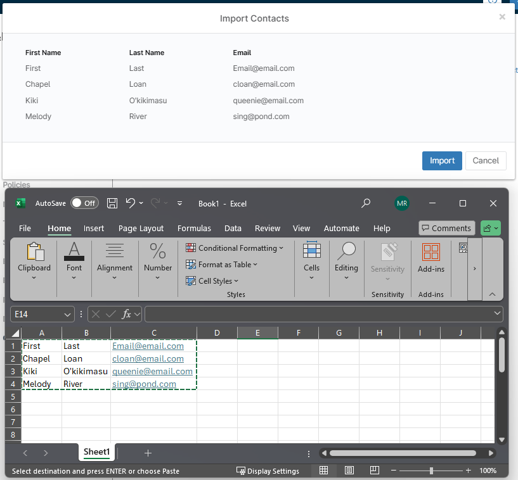Toggle the AutoSave switch

point(84,203)
